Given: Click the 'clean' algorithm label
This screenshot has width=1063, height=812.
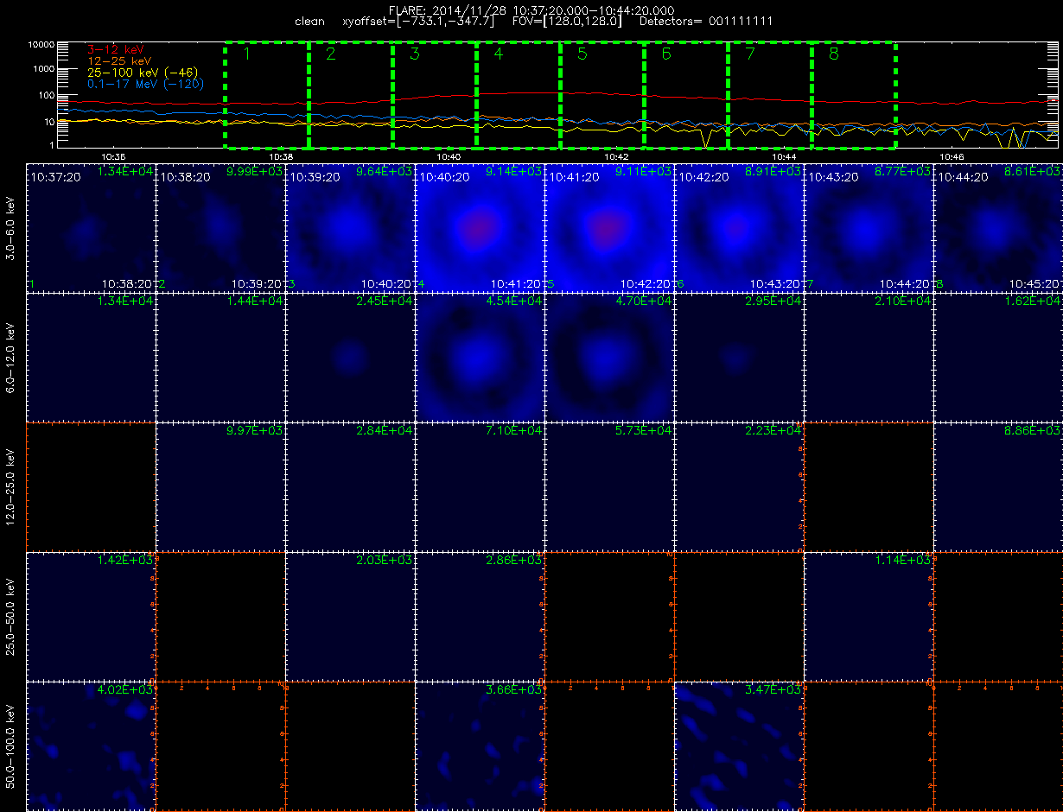Looking at the screenshot, I should point(309,21).
